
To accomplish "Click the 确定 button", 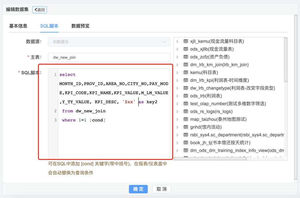I will 138,189.
